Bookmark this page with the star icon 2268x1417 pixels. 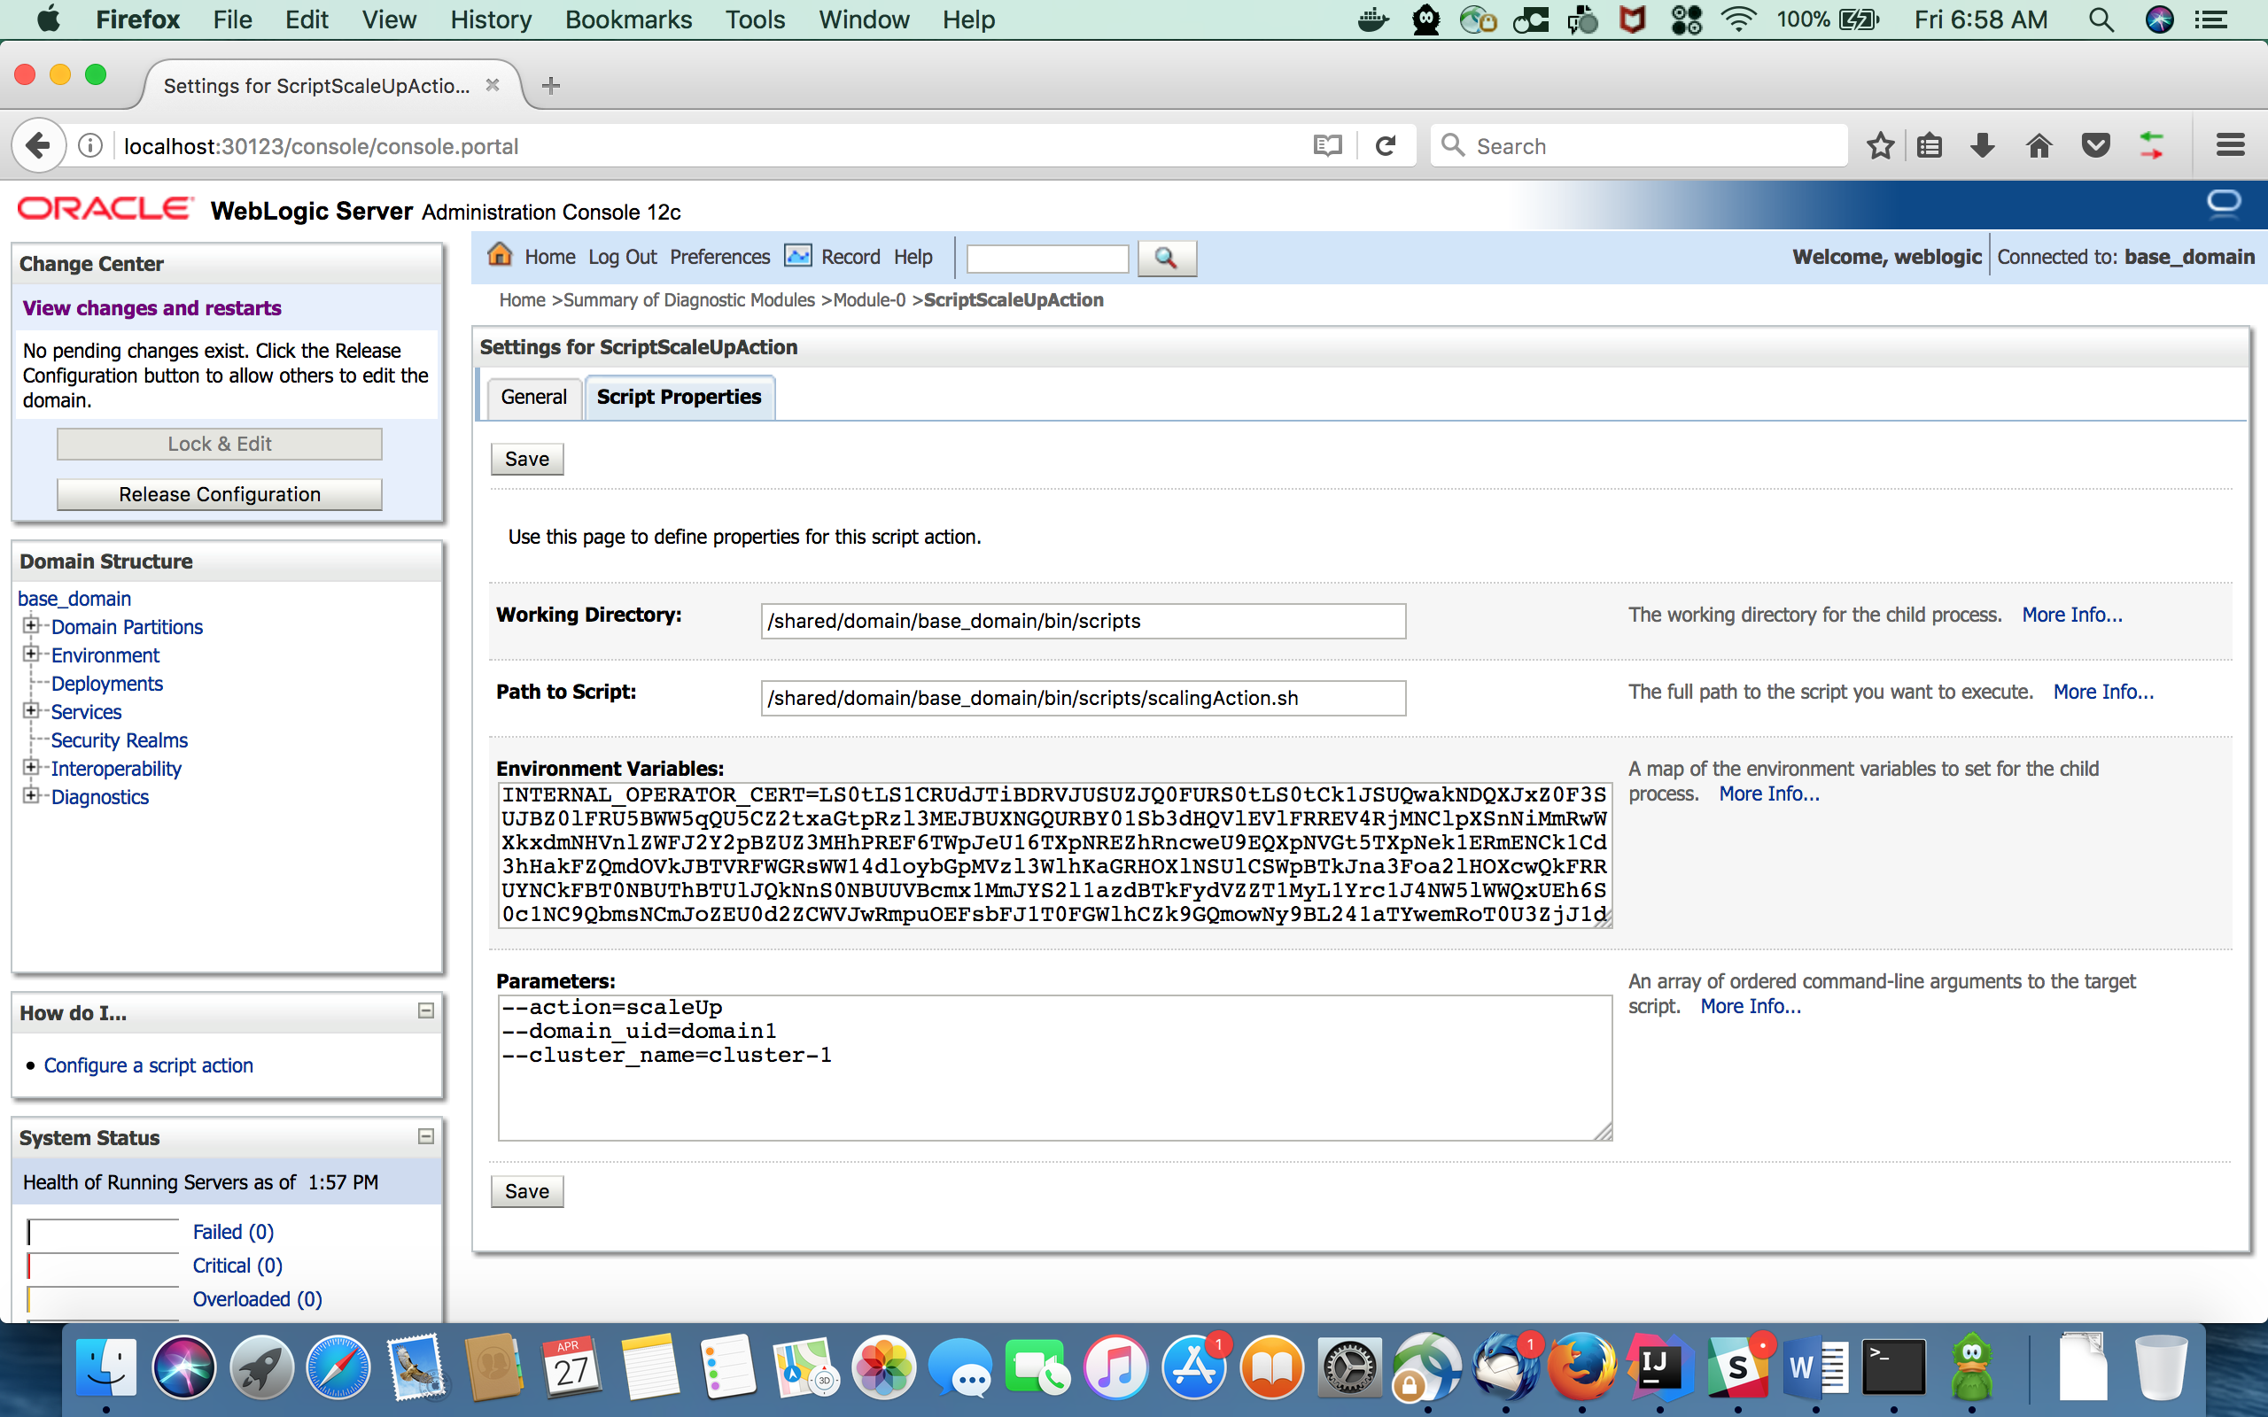point(1880,146)
